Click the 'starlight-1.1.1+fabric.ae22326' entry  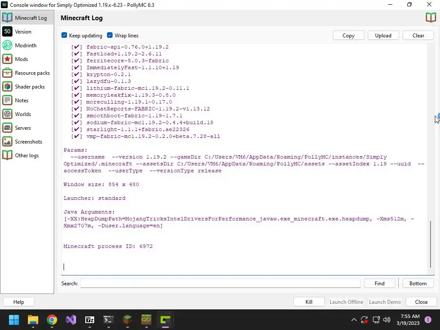138,129
